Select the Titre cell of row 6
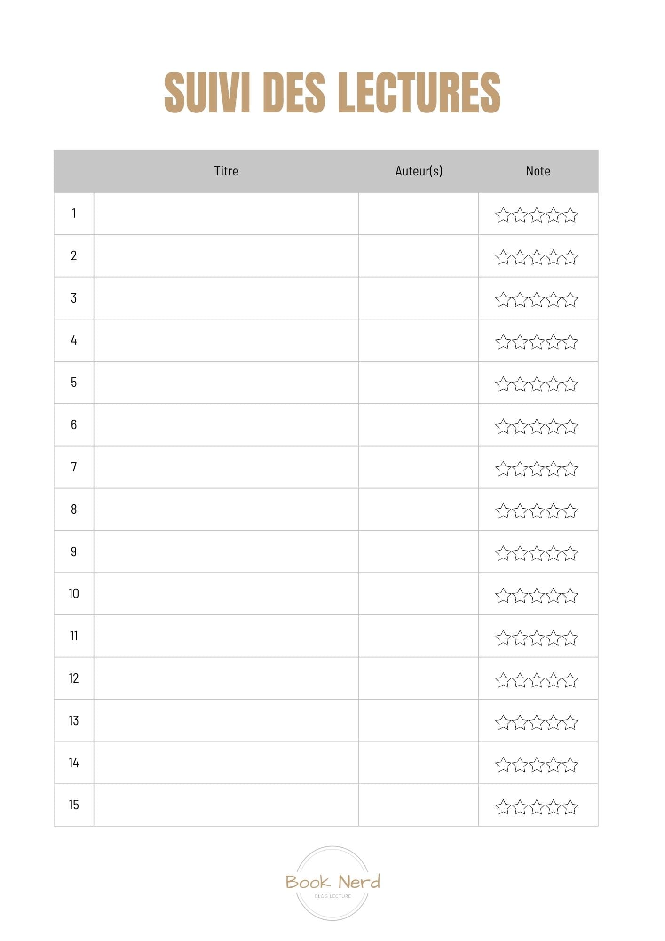This screenshot has width=665, height=941. coord(226,425)
